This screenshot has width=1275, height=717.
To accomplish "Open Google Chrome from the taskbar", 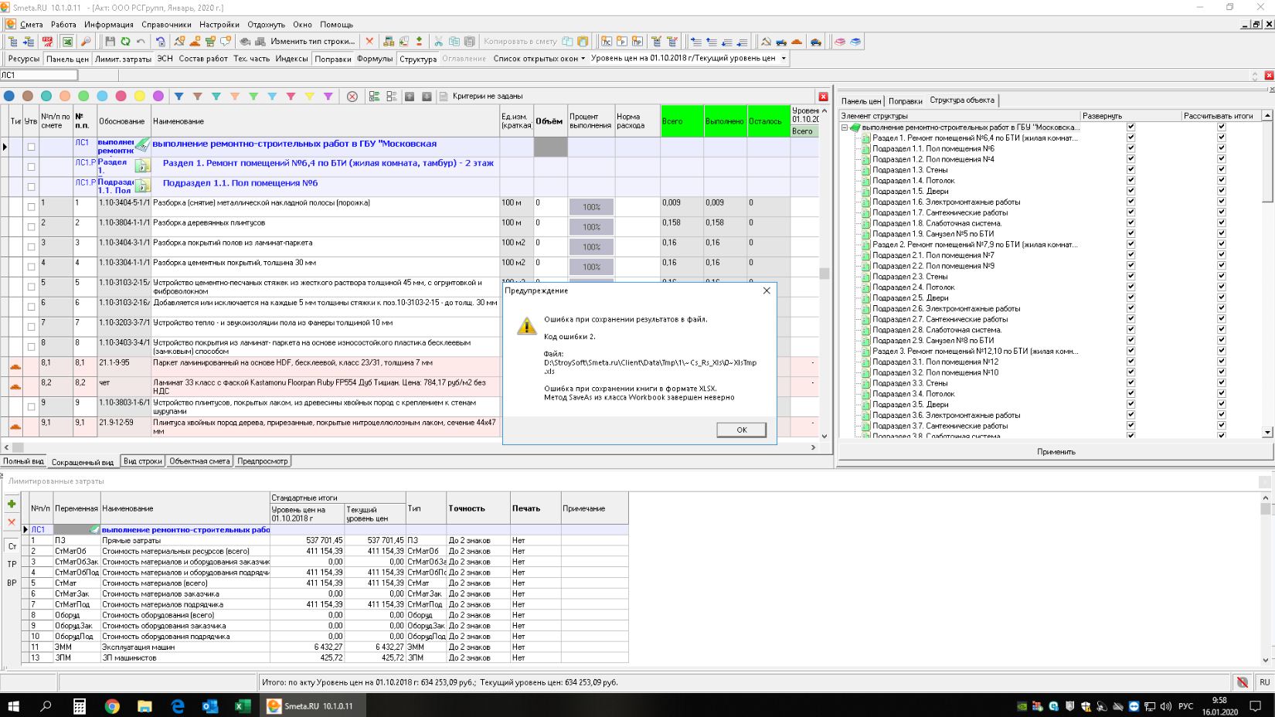I will point(112,705).
